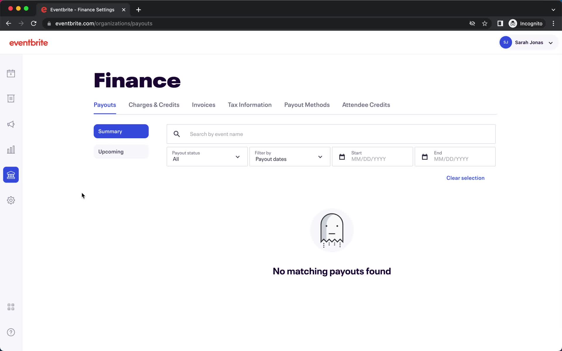
Task: Select the Finance dashboard icon in sidebar
Action: 11,175
